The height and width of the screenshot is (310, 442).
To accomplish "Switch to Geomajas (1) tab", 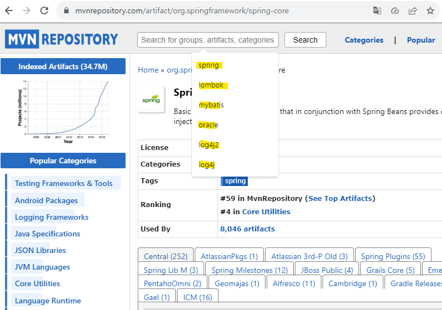I will click(237, 283).
